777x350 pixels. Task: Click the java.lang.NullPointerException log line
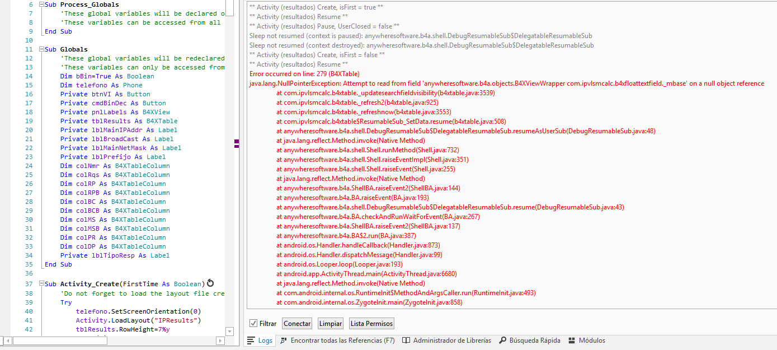click(x=506, y=83)
